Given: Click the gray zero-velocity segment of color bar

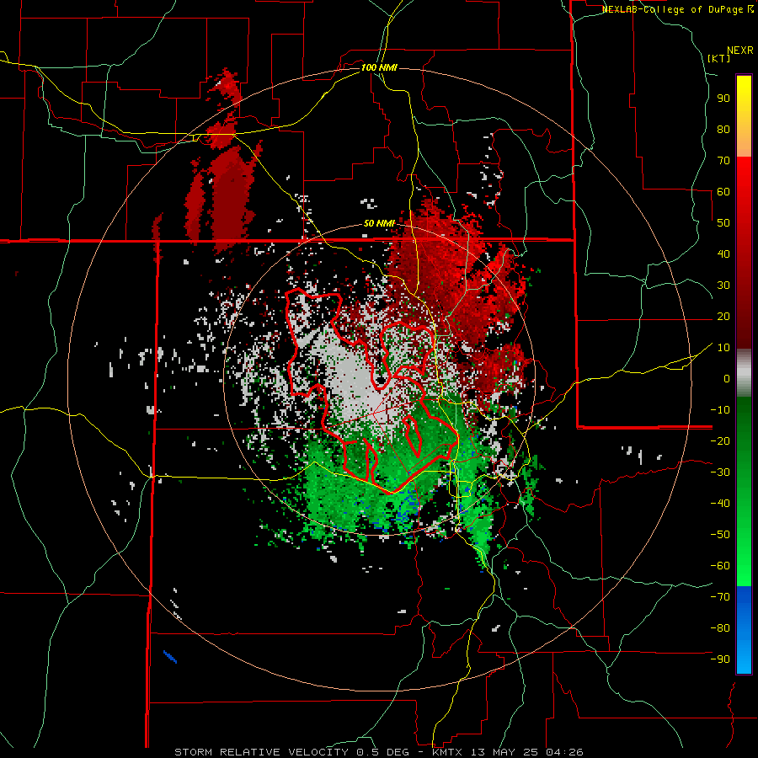Looking at the screenshot, I should click(x=744, y=373).
